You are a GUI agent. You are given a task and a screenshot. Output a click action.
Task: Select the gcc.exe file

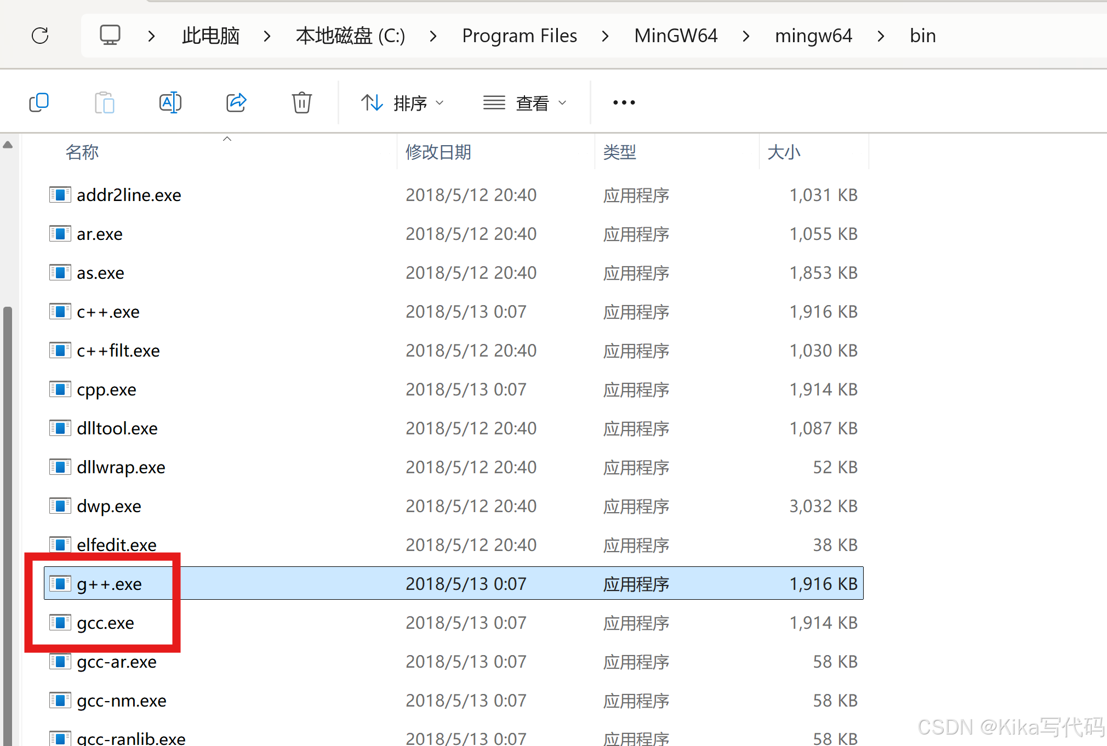105,623
